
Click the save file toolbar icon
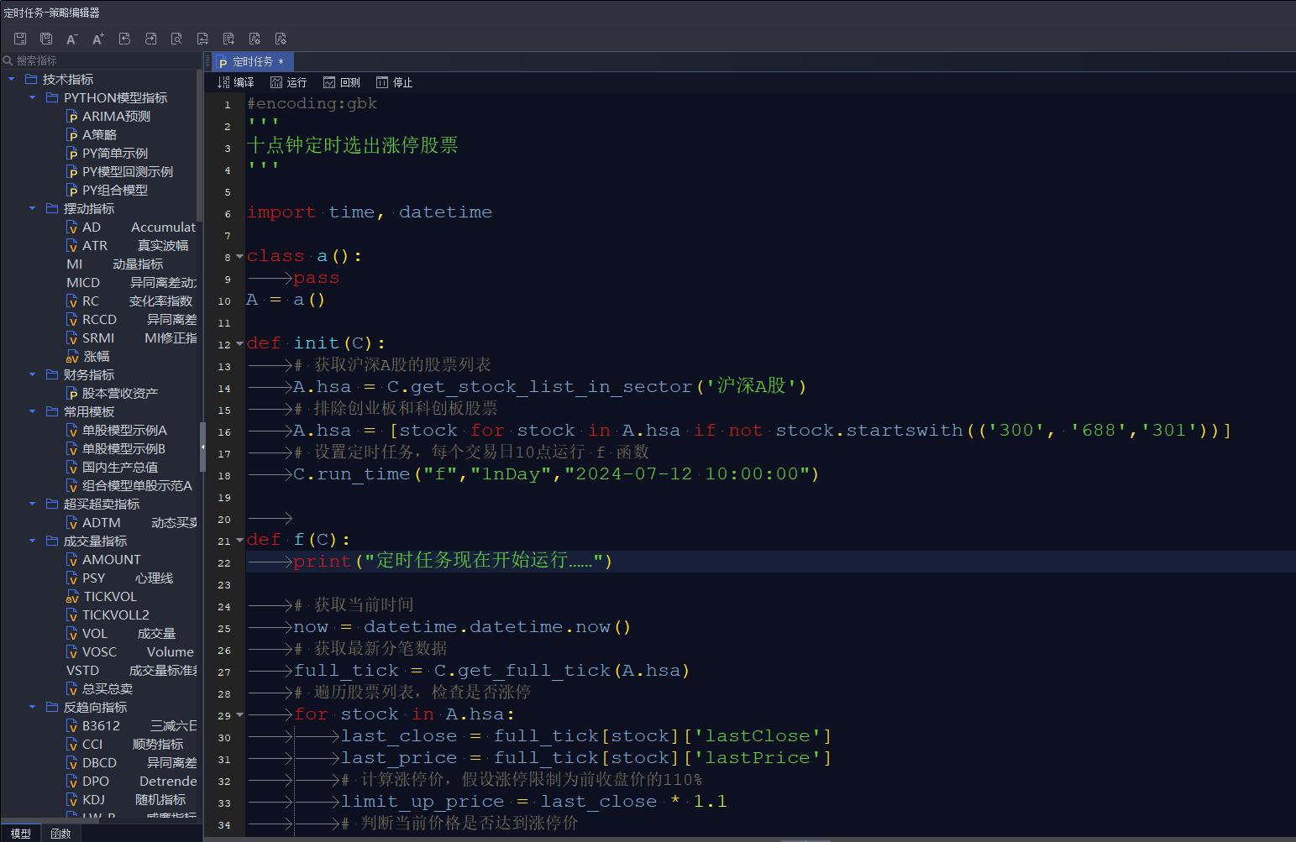tap(20, 39)
